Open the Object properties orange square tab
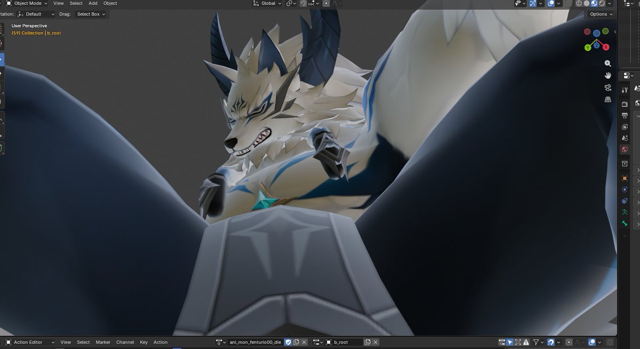The image size is (640, 349). click(625, 178)
